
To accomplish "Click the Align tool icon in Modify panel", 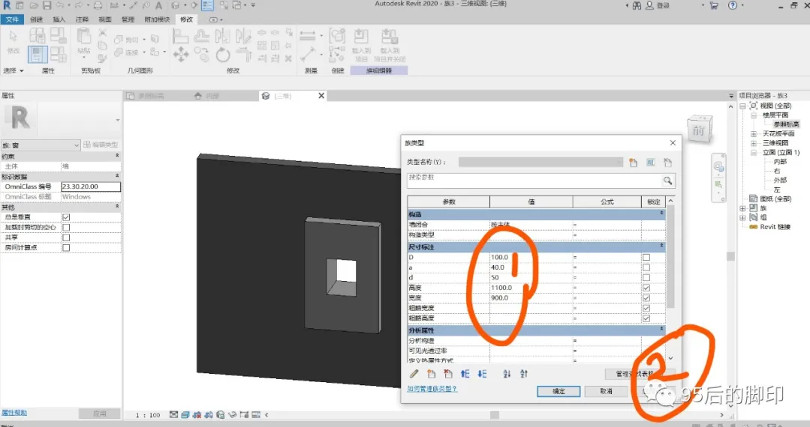I will [x=180, y=36].
